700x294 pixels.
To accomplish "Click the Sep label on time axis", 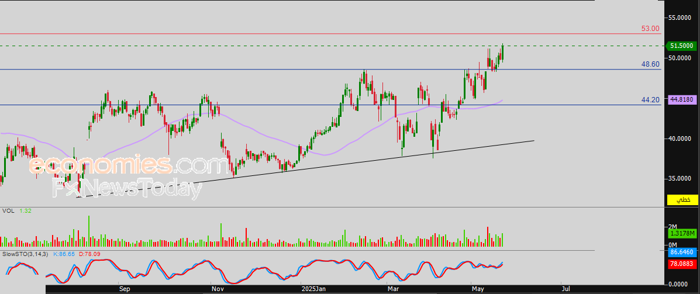I will point(125,289).
